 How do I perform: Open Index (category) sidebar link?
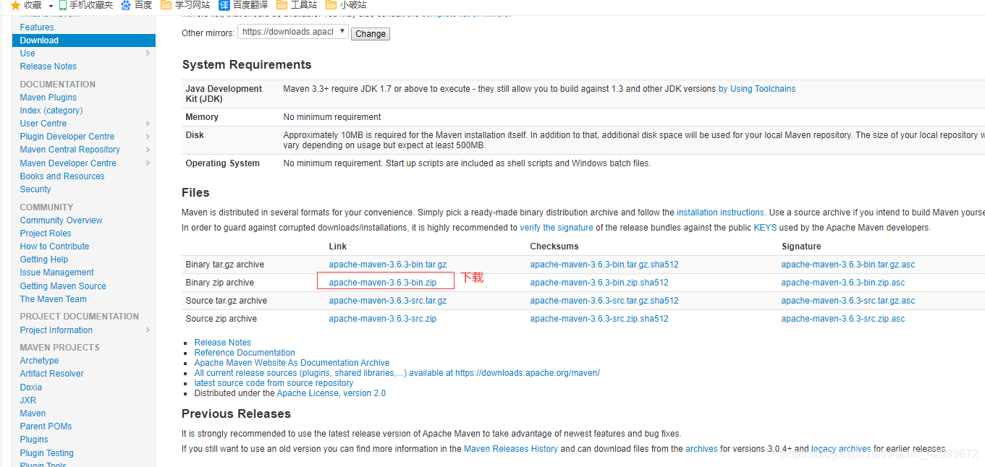(x=51, y=111)
